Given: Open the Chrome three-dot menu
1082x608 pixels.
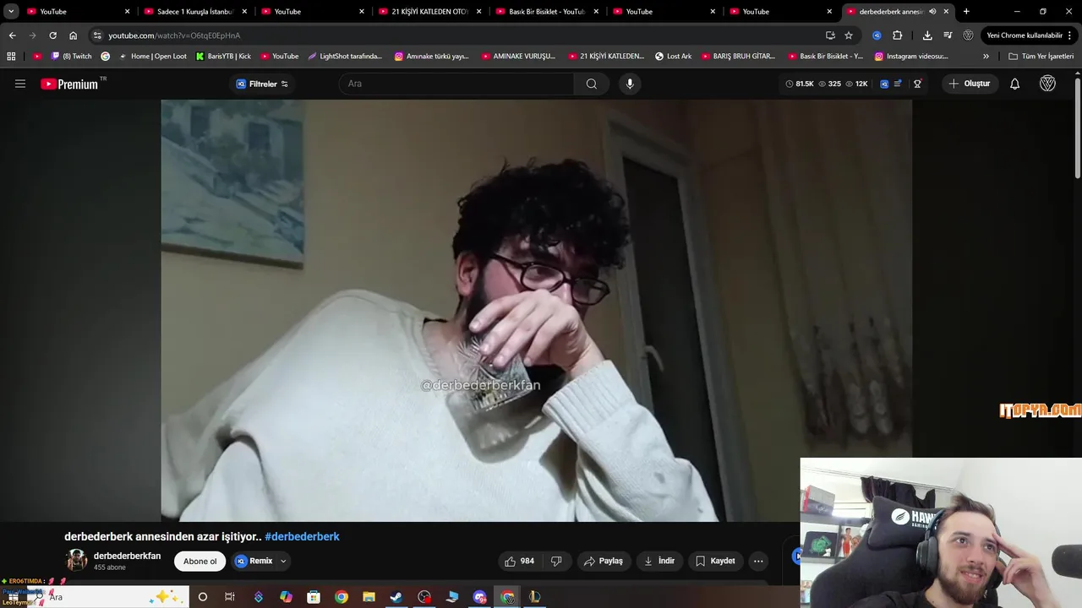Looking at the screenshot, I should coord(1070,35).
